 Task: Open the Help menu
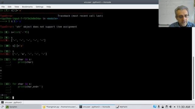coord(49,7)
